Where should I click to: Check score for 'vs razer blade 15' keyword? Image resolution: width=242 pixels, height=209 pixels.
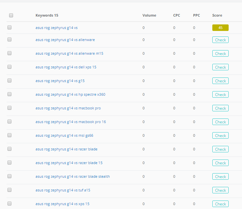tap(220, 163)
